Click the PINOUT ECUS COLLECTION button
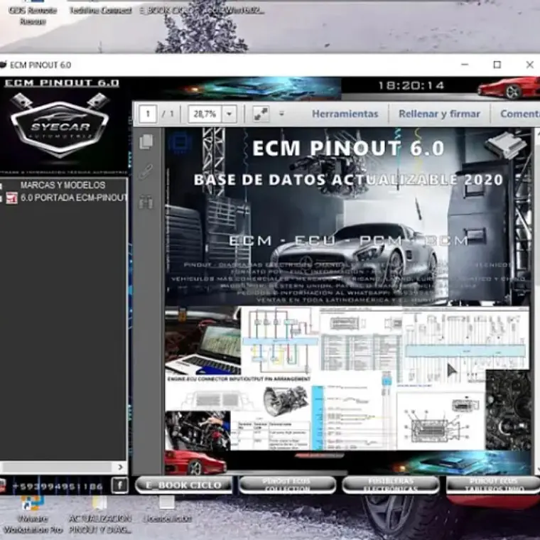 click(x=287, y=485)
